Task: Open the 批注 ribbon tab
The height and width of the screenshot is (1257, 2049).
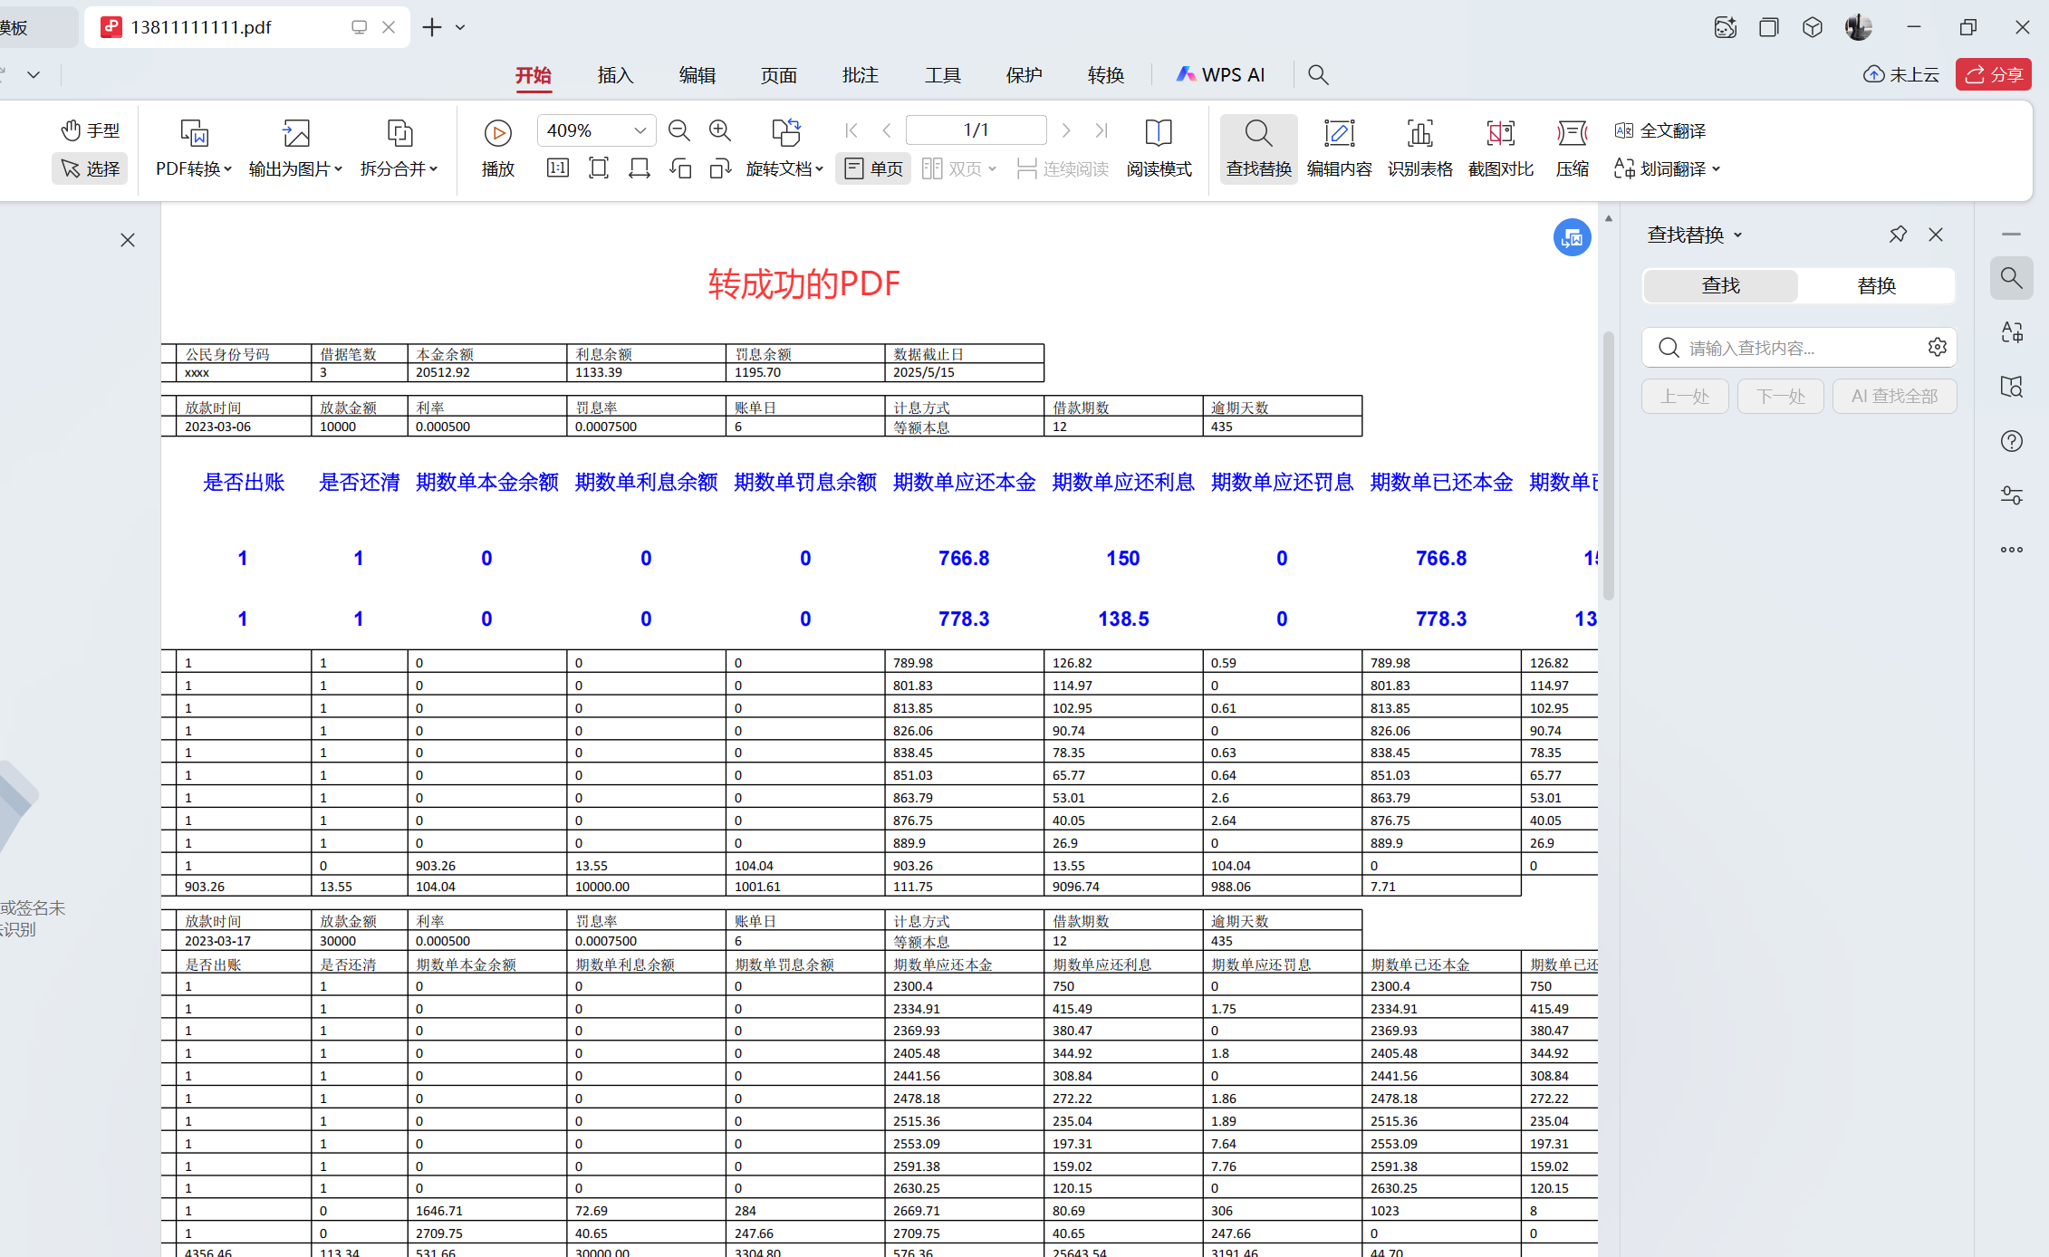Action: 860,75
